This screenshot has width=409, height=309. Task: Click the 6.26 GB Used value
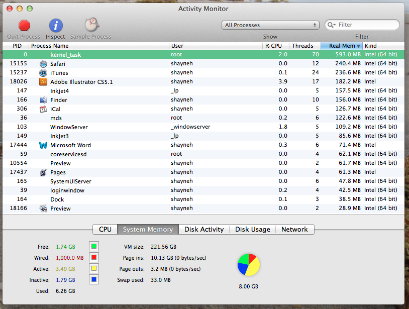click(65, 291)
